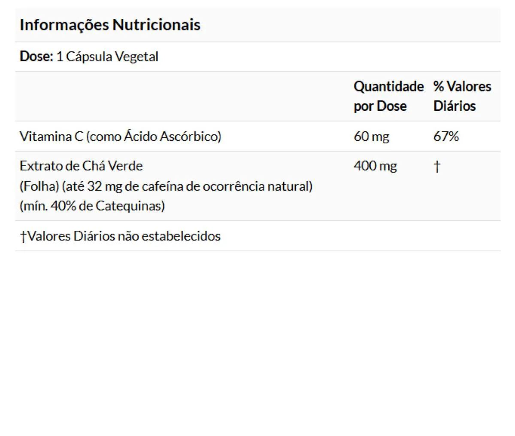Screen dimensions: 515x436
Task: Click the 400 mg quantity value
Action: click(375, 166)
